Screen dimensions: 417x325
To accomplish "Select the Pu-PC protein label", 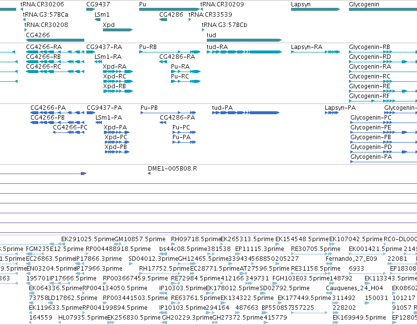I will click(x=181, y=127).
